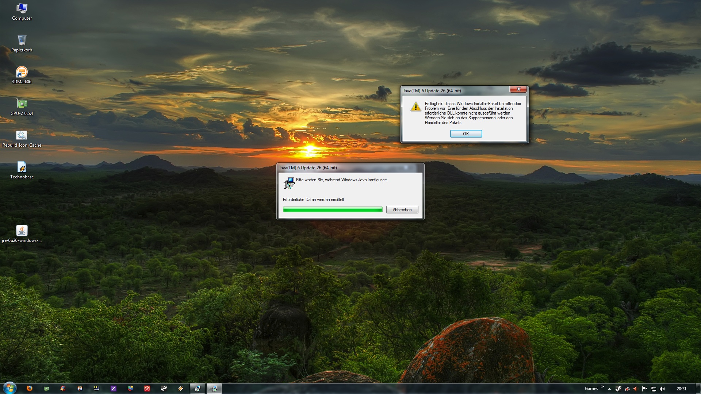The height and width of the screenshot is (394, 701).
Task: Click the orange speaker tray icon
Action: (635, 389)
